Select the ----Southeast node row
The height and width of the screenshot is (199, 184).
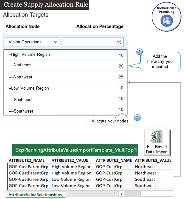click(x=65, y=99)
